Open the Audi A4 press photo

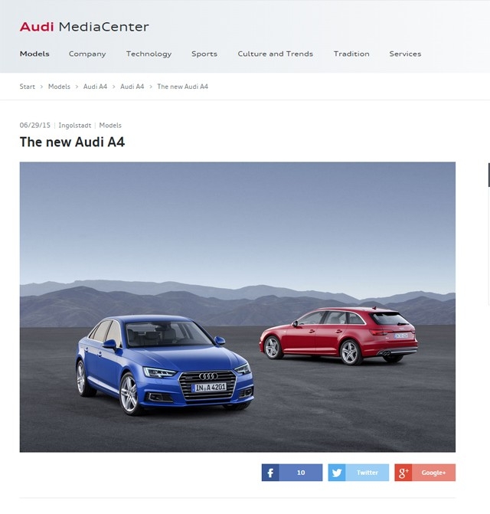pos(237,307)
